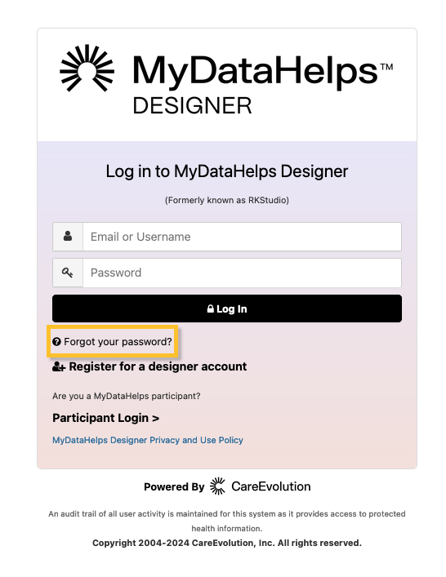Click the Log in to MyDataHelps Designer heading

tap(227, 171)
